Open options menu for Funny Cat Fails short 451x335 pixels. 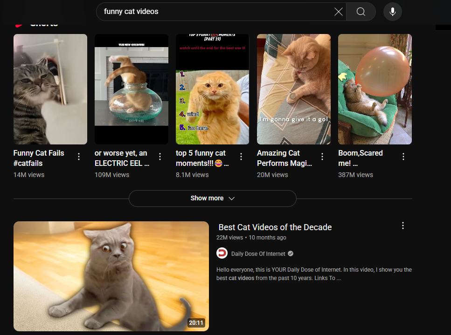click(79, 157)
